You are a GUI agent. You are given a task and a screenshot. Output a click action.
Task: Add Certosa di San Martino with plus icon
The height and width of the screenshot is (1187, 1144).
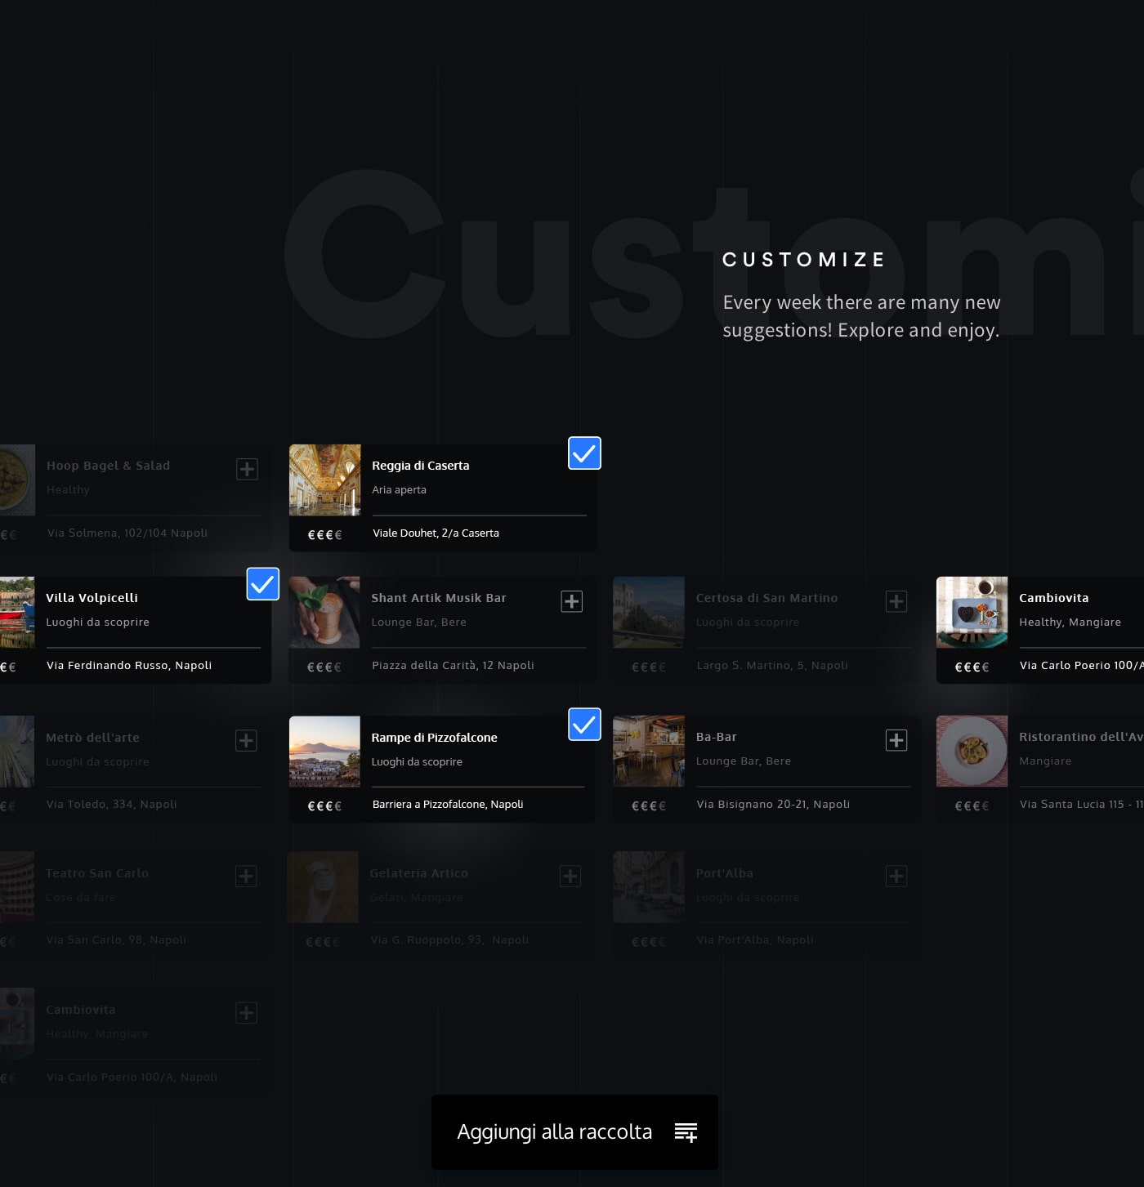tap(896, 601)
